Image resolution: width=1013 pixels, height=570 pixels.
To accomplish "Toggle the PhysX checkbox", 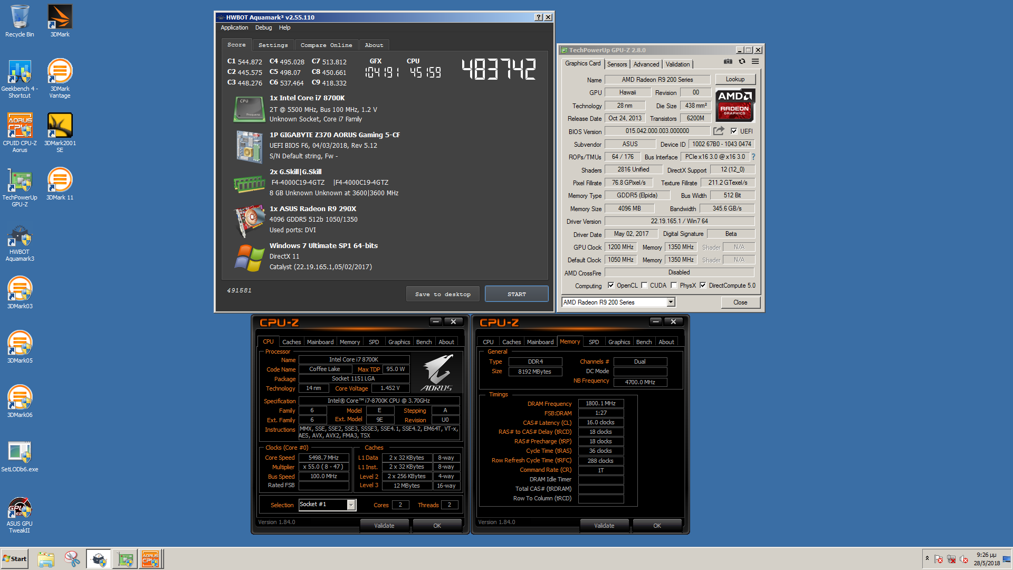I will (674, 286).
